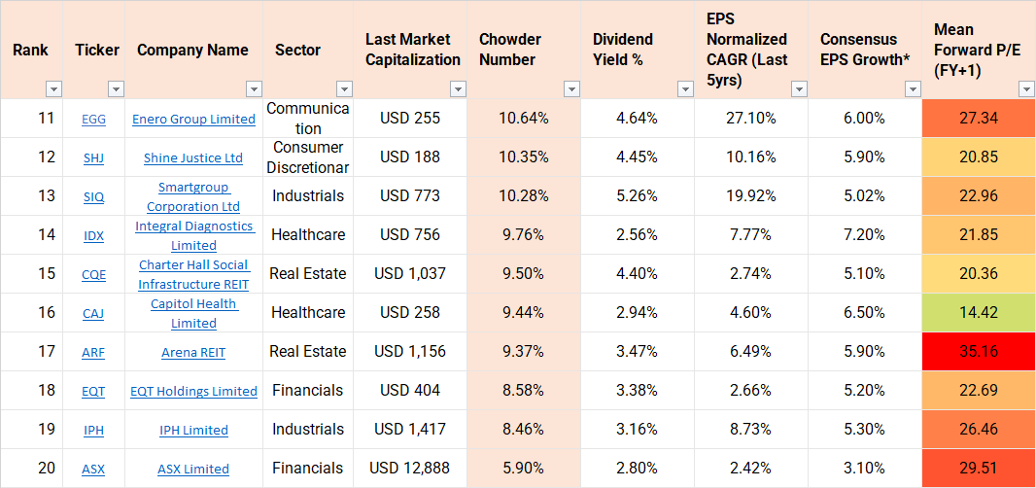This screenshot has height=488, width=1036.
Task: Open the Arena REIT company link
Action: pos(193,353)
